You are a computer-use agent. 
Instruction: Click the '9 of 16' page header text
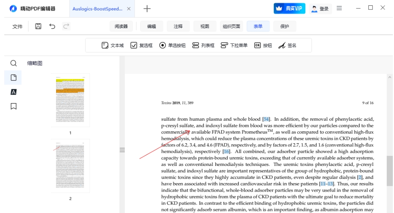pos(368,103)
